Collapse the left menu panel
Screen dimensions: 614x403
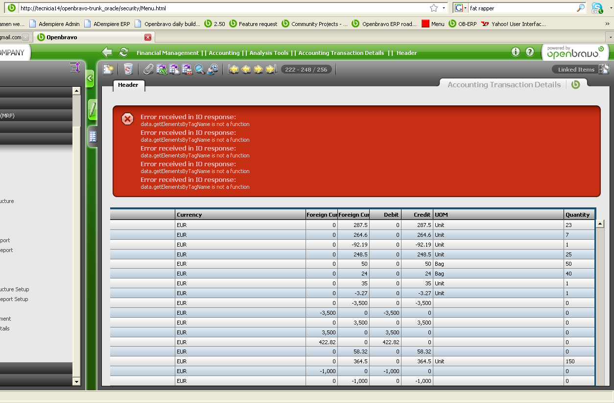[90, 78]
